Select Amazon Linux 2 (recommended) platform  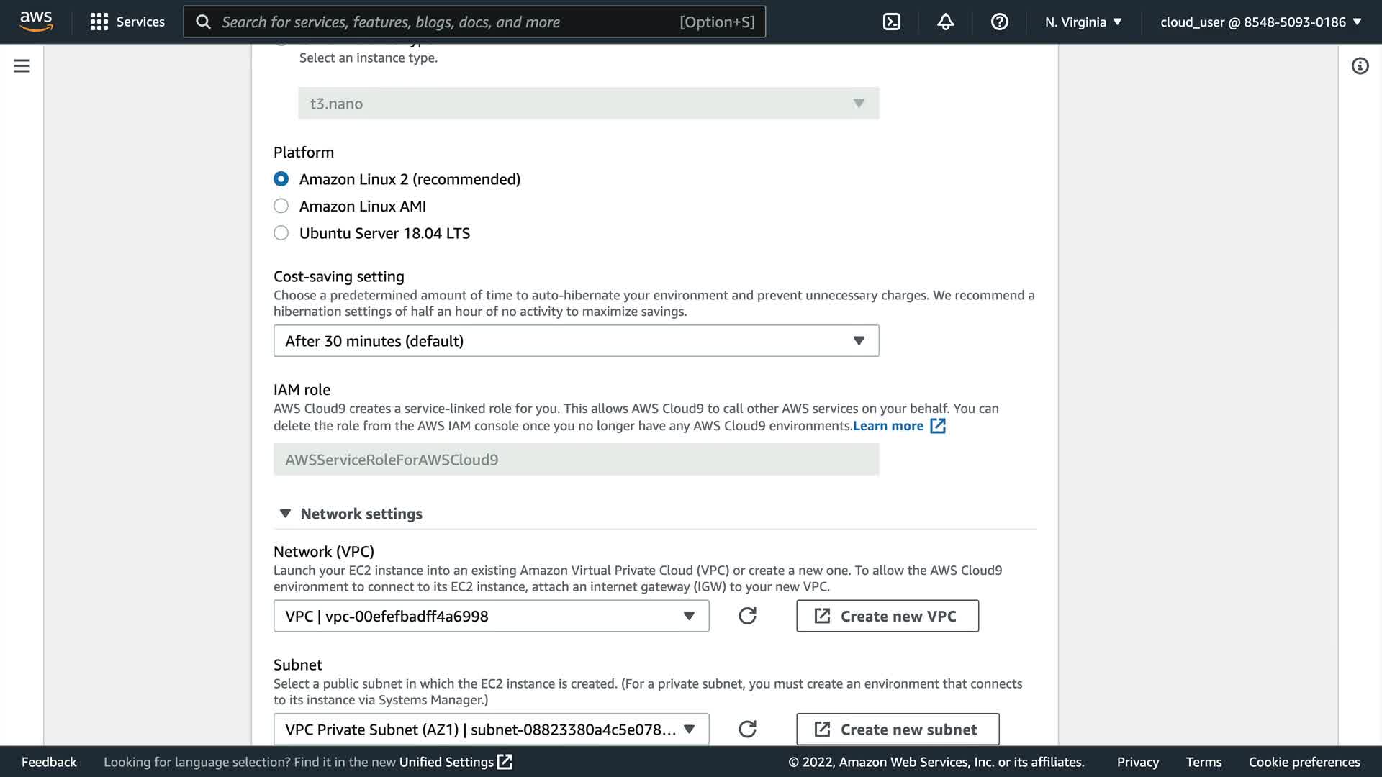281,179
